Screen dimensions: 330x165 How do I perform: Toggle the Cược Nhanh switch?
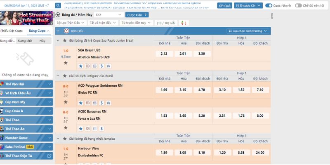(269, 5)
